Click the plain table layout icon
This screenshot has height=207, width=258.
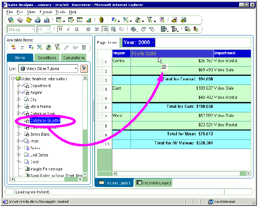pyautogui.click(x=80, y=20)
